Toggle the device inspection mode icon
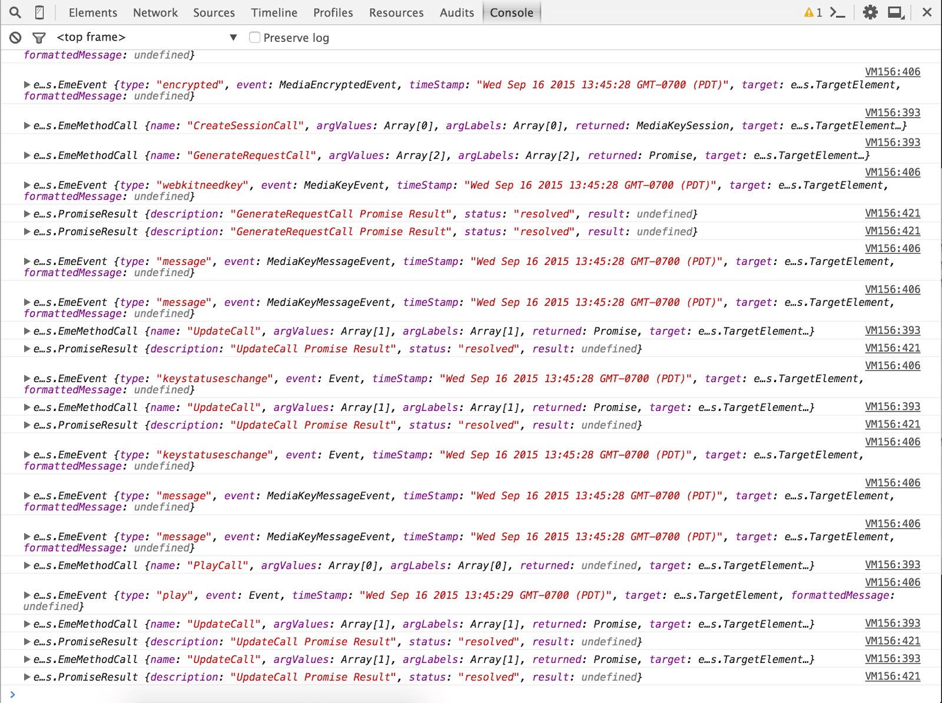This screenshot has height=703, width=942. point(39,12)
